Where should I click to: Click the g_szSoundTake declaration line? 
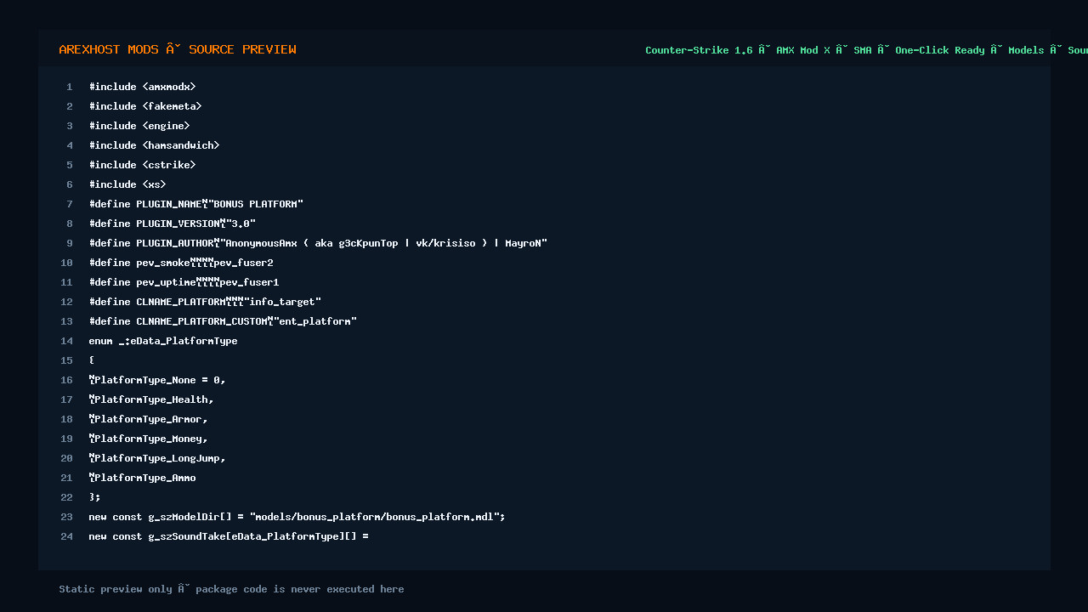(x=229, y=536)
